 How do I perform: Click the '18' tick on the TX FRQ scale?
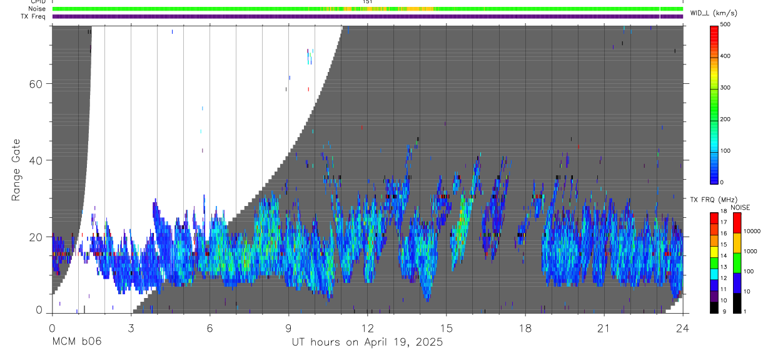724,212
